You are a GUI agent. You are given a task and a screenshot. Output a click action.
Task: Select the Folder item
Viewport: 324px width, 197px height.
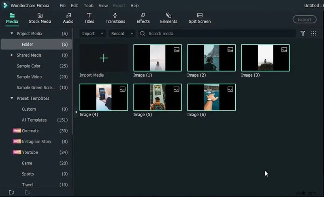pos(36,44)
